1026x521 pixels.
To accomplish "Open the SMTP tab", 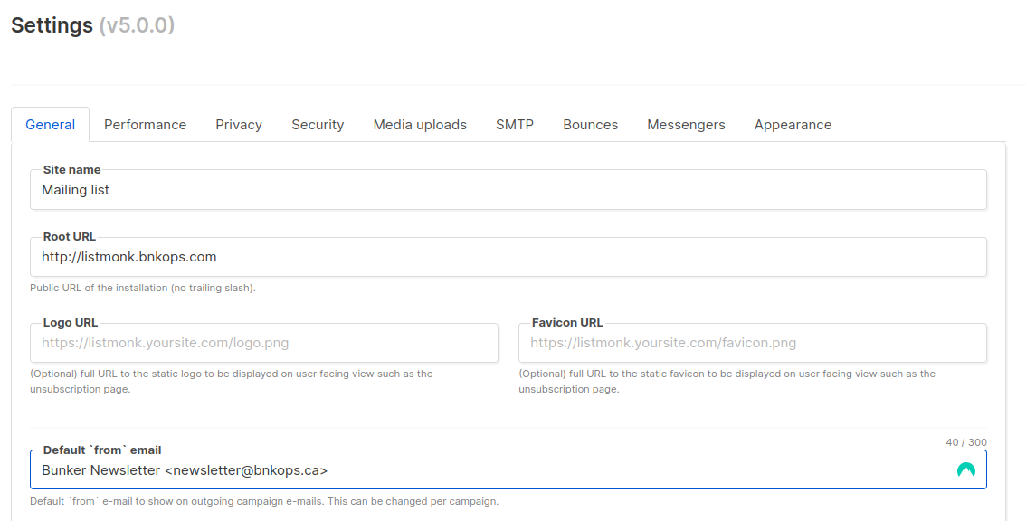I will click(515, 124).
